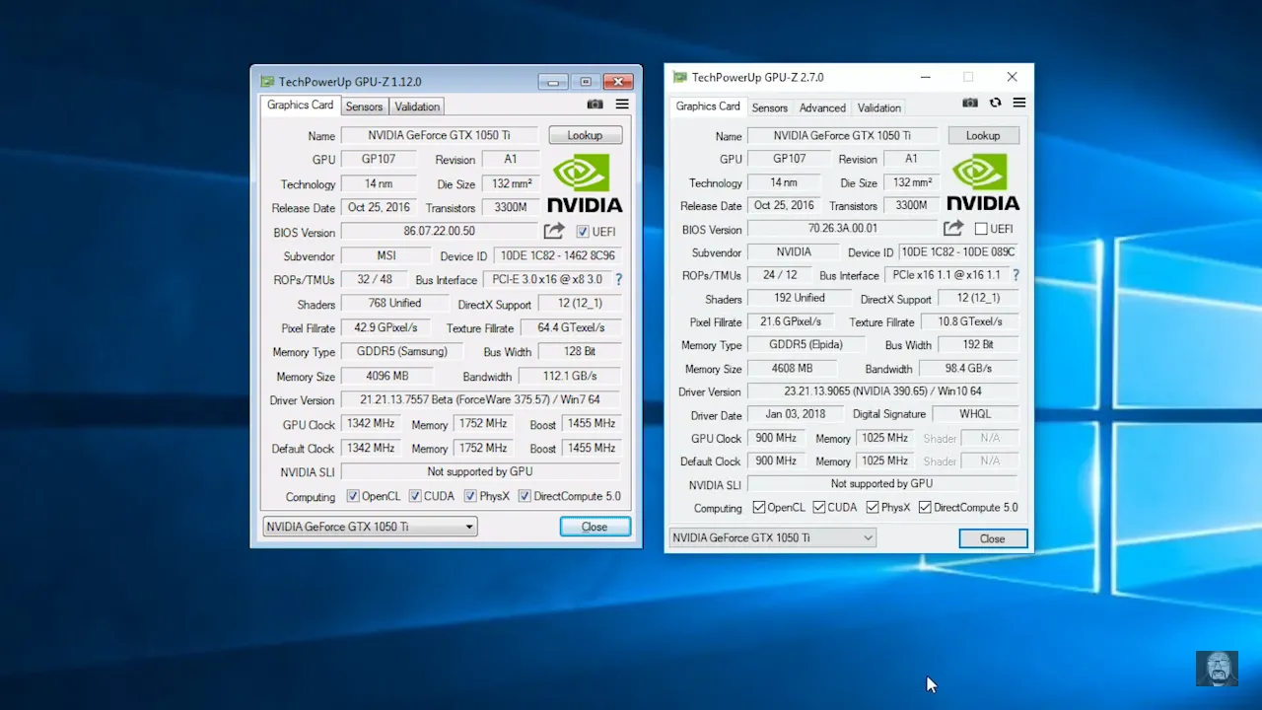The height and width of the screenshot is (710, 1262).
Task: Click the Name field in GPU-Z 1.12.0
Action: (x=440, y=135)
